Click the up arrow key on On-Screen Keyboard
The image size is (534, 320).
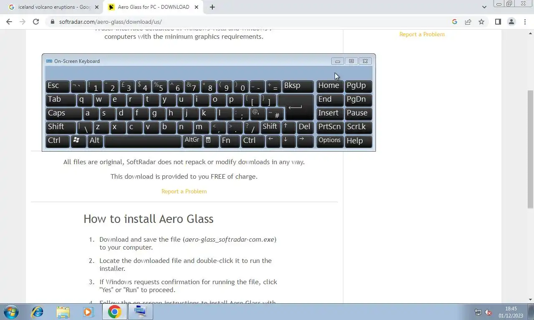[288, 127]
